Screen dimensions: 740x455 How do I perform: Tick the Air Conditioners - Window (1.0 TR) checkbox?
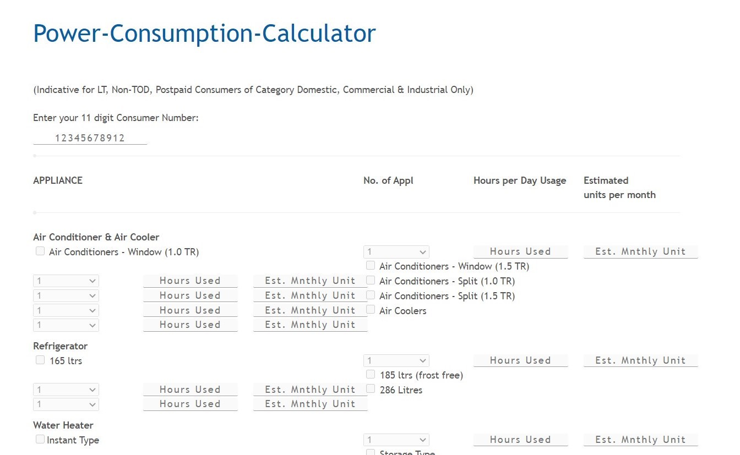[x=40, y=251]
